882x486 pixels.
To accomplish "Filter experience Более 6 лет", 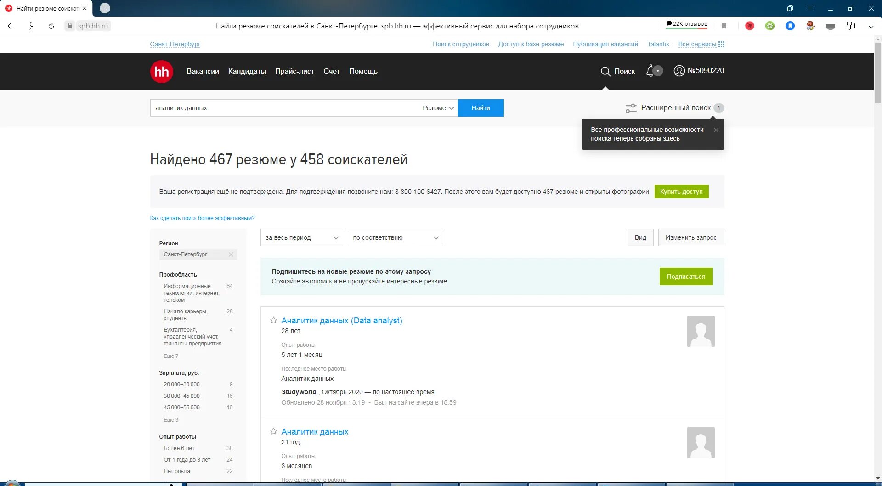I will [x=179, y=448].
